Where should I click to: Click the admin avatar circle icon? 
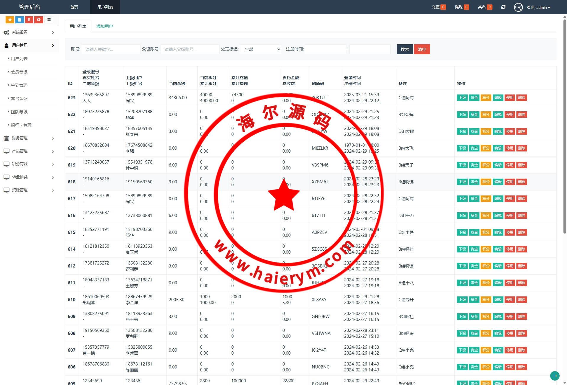click(518, 7)
